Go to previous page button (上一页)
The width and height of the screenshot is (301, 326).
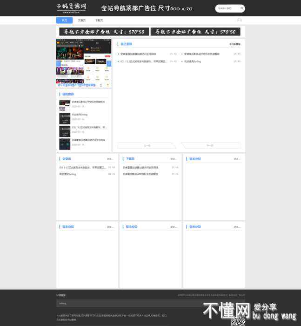pyautogui.click(x=147, y=146)
